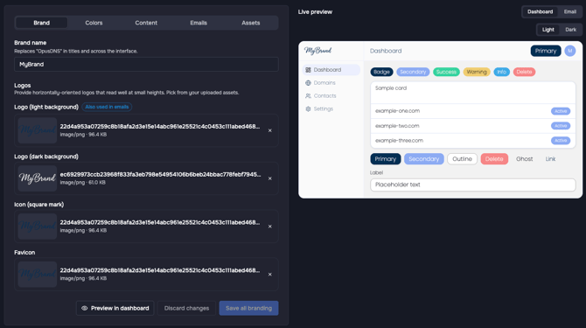
Task: Select the light background logo thumbnail
Action: point(38,130)
